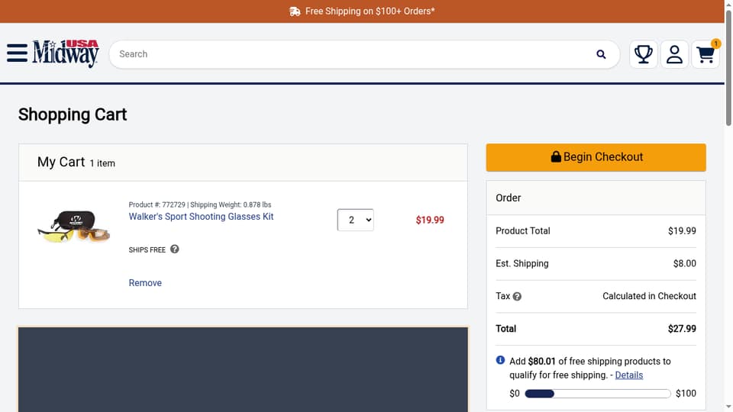Click the Shopping Cart page heading
Viewport: 733px width, 412px height.
click(x=73, y=114)
